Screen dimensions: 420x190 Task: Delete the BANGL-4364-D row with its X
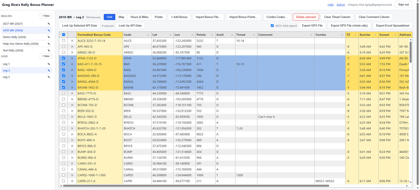tap(72, 82)
